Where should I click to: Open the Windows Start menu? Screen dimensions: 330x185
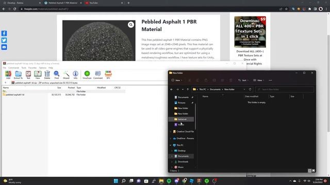click(x=115, y=181)
